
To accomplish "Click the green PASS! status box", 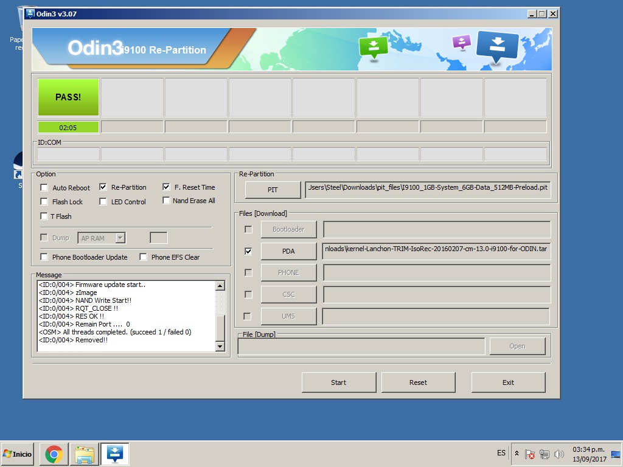I will (x=68, y=97).
